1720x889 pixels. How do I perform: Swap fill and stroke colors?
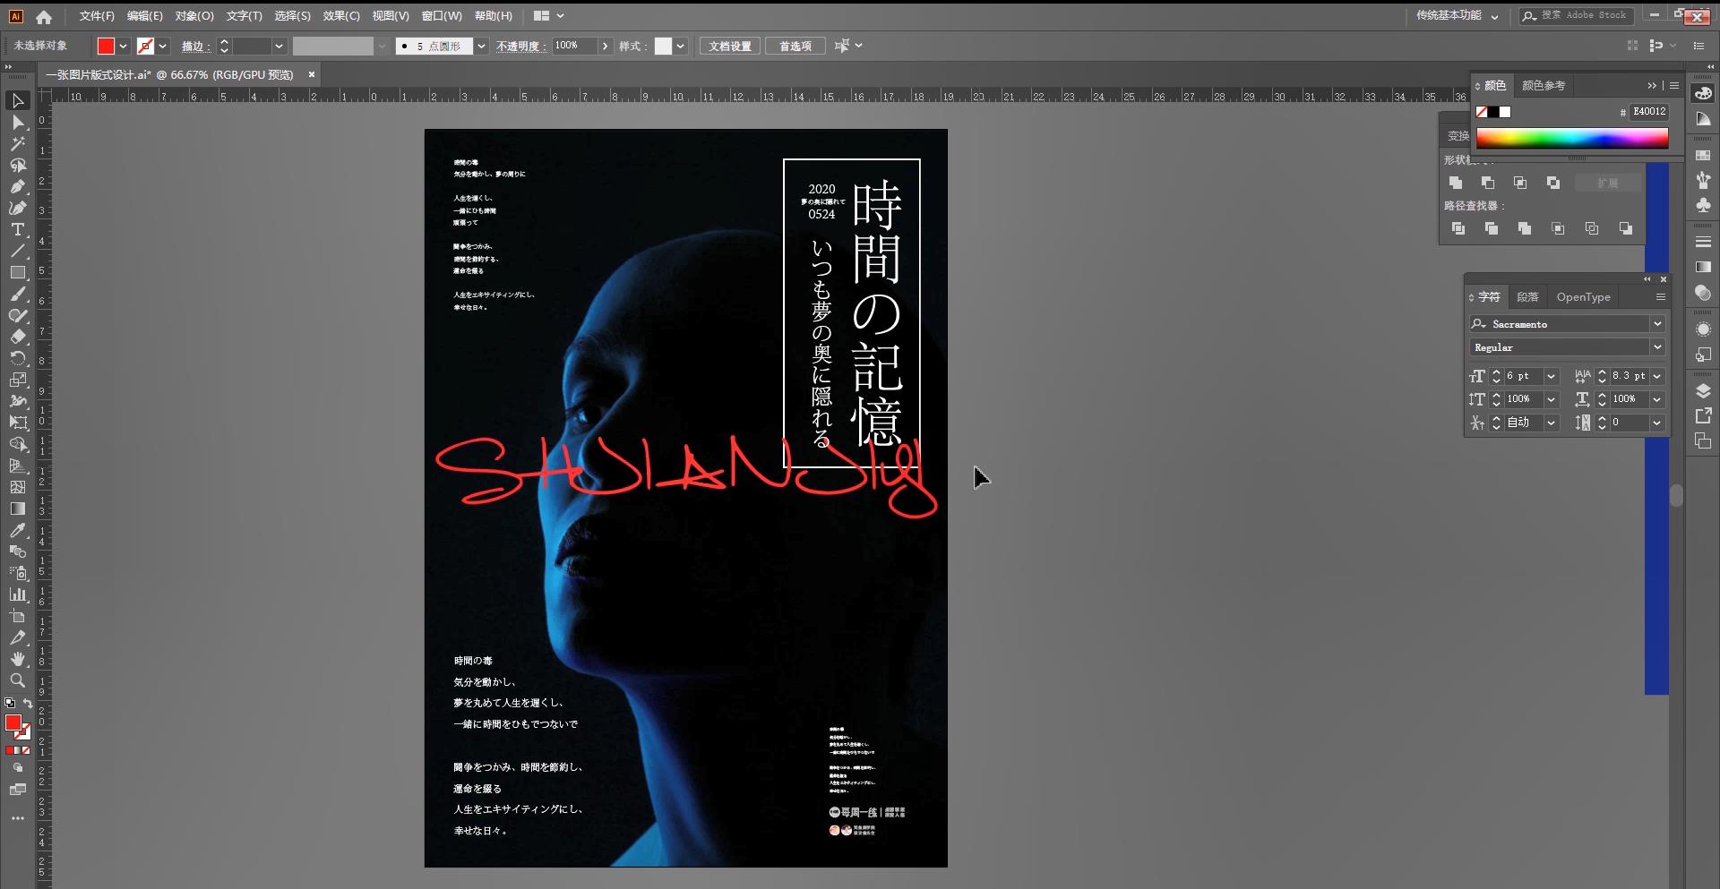(x=28, y=704)
